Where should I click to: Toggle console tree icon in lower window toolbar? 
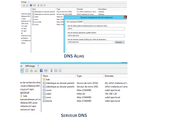pos(22,71)
